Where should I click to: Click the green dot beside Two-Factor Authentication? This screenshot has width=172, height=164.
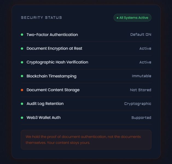(x=22, y=35)
